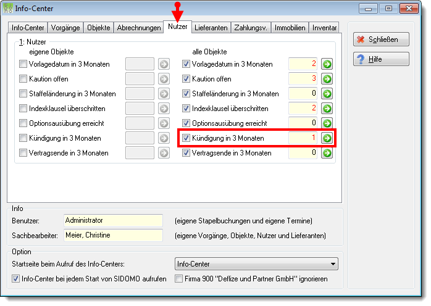This screenshot has width=431, height=306.
Task: Click the Schließen button
Action: pos(381,39)
